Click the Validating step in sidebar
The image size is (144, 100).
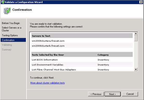[7, 45]
